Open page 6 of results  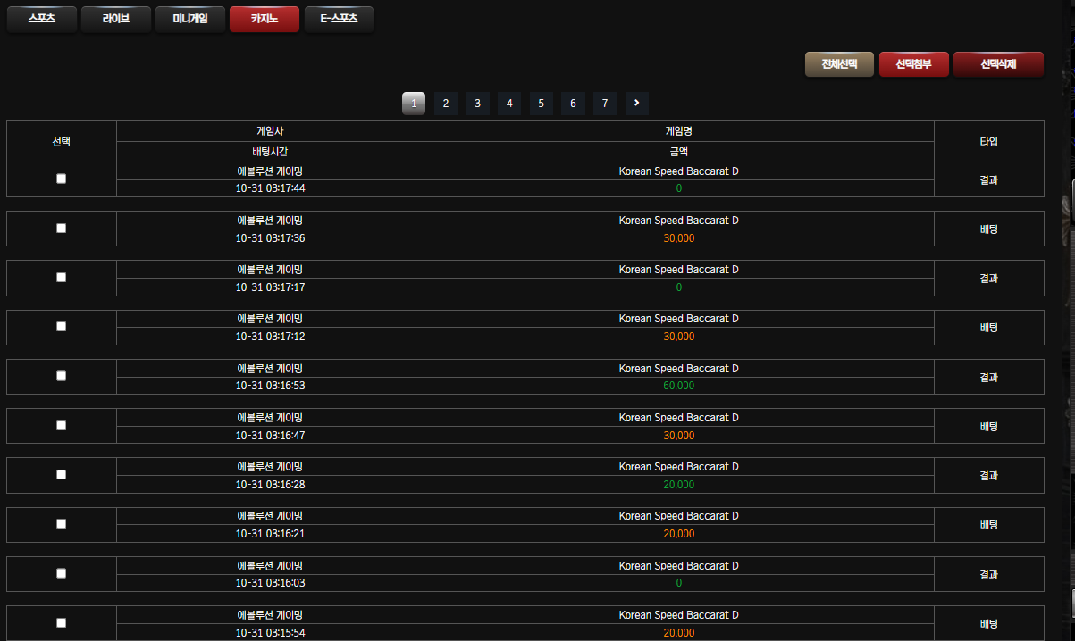pyautogui.click(x=573, y=104)
